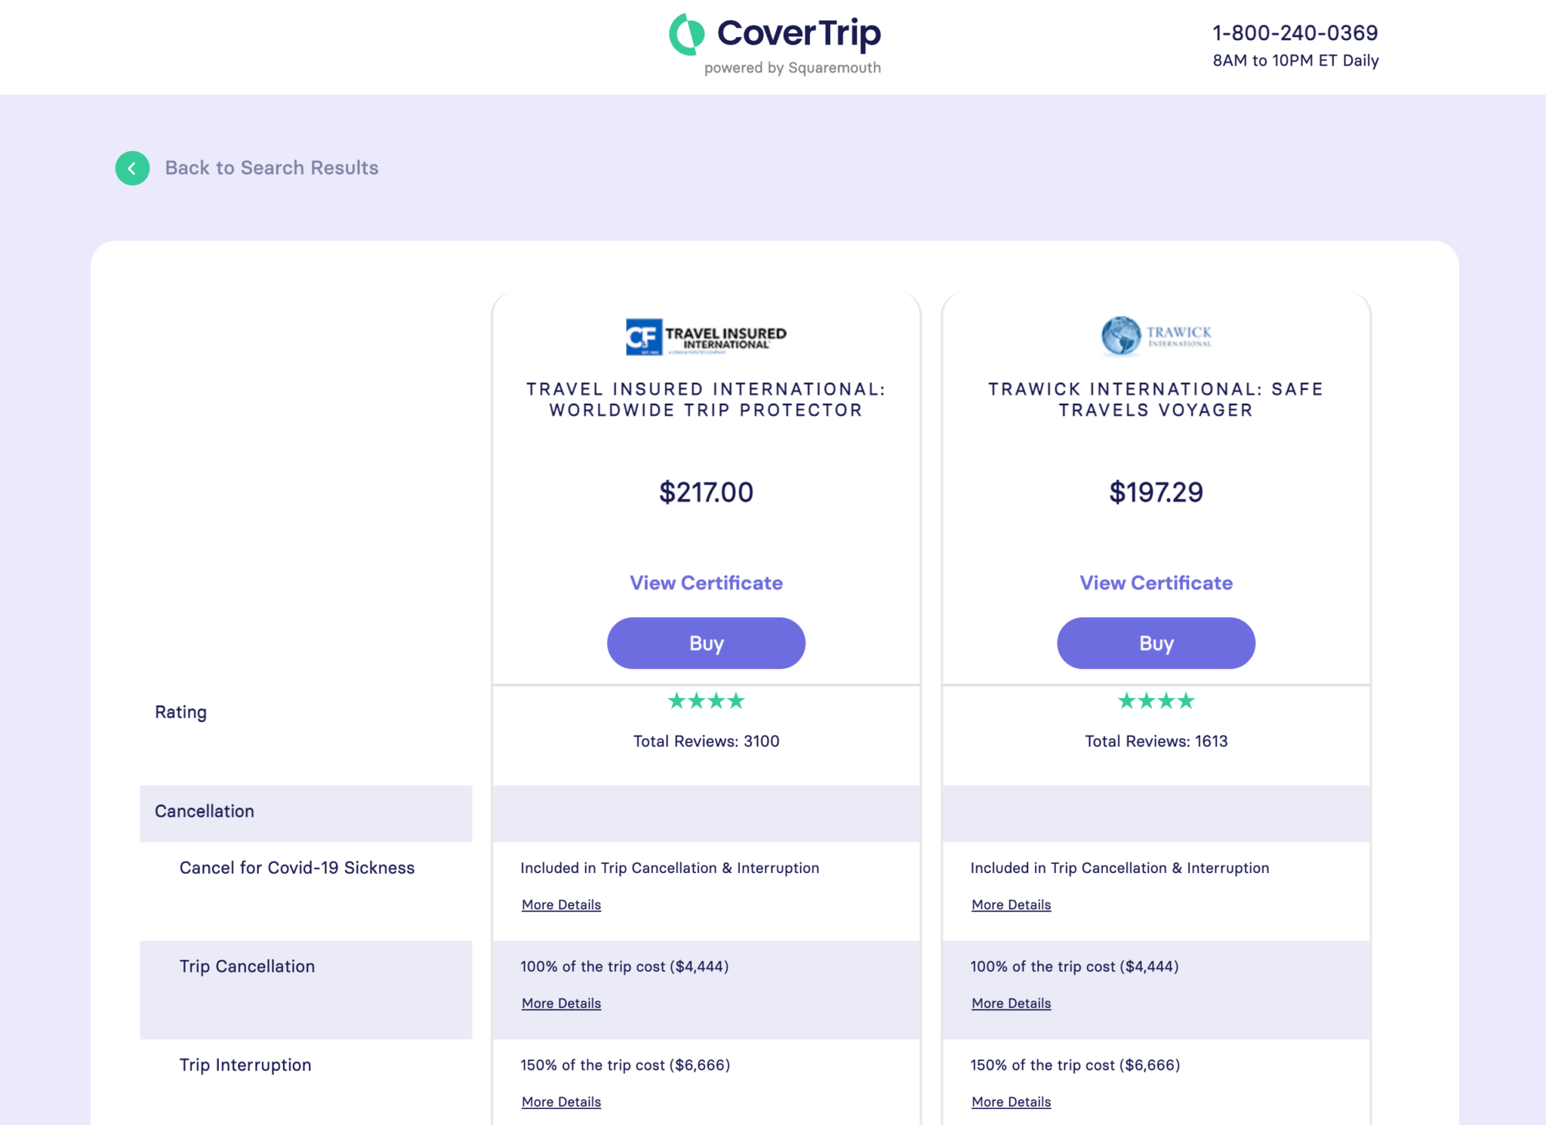
Task: Open More Details under Trip Interruption for Travel Insured
Action: click(561, 1102)
